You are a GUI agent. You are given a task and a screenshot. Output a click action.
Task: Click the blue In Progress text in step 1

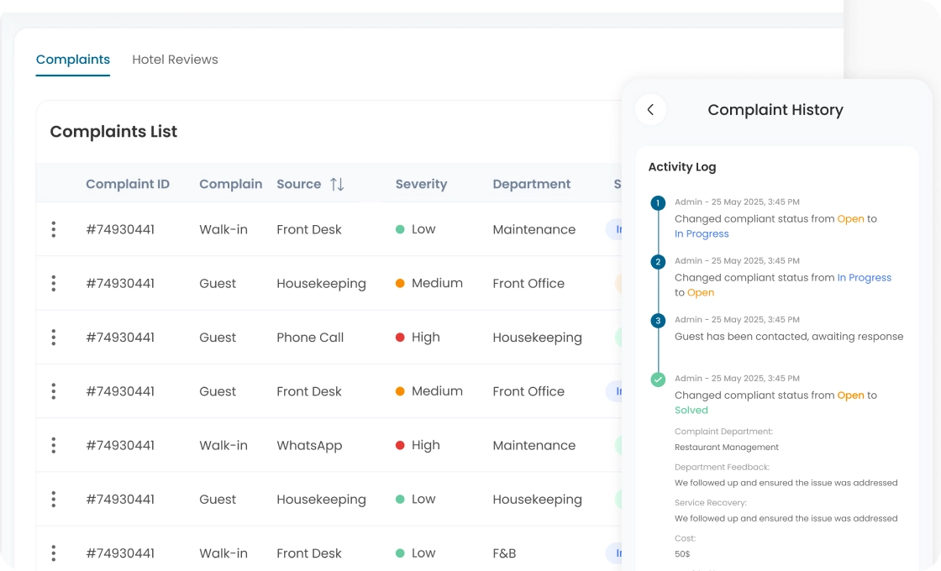pyautogui.click(x=702, y=234)
